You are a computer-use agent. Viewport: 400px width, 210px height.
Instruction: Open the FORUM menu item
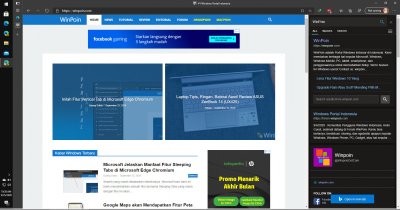point(182,19)
